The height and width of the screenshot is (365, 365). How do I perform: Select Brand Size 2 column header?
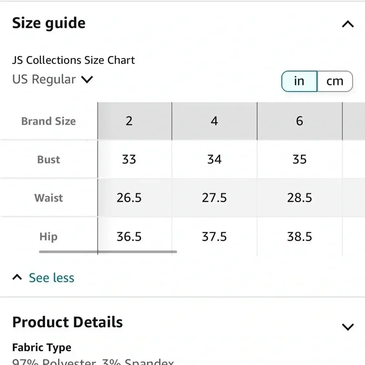click(x=128, y=121)
